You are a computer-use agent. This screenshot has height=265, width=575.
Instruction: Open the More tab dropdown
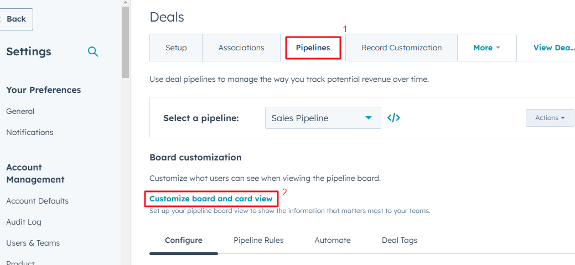[486, 48]
